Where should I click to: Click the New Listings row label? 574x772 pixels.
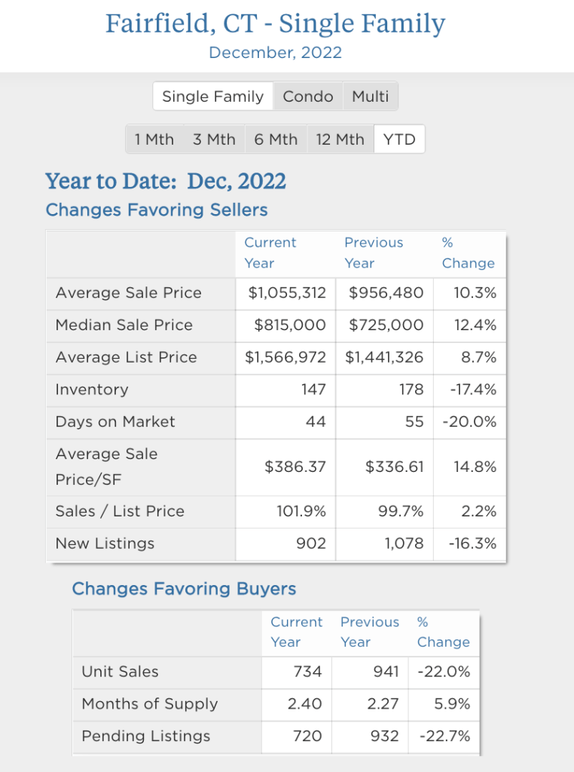(105, 544)
